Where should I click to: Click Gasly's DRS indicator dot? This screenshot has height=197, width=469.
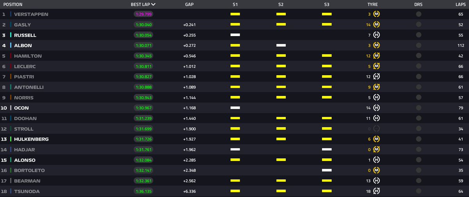[x=419, y=25]
